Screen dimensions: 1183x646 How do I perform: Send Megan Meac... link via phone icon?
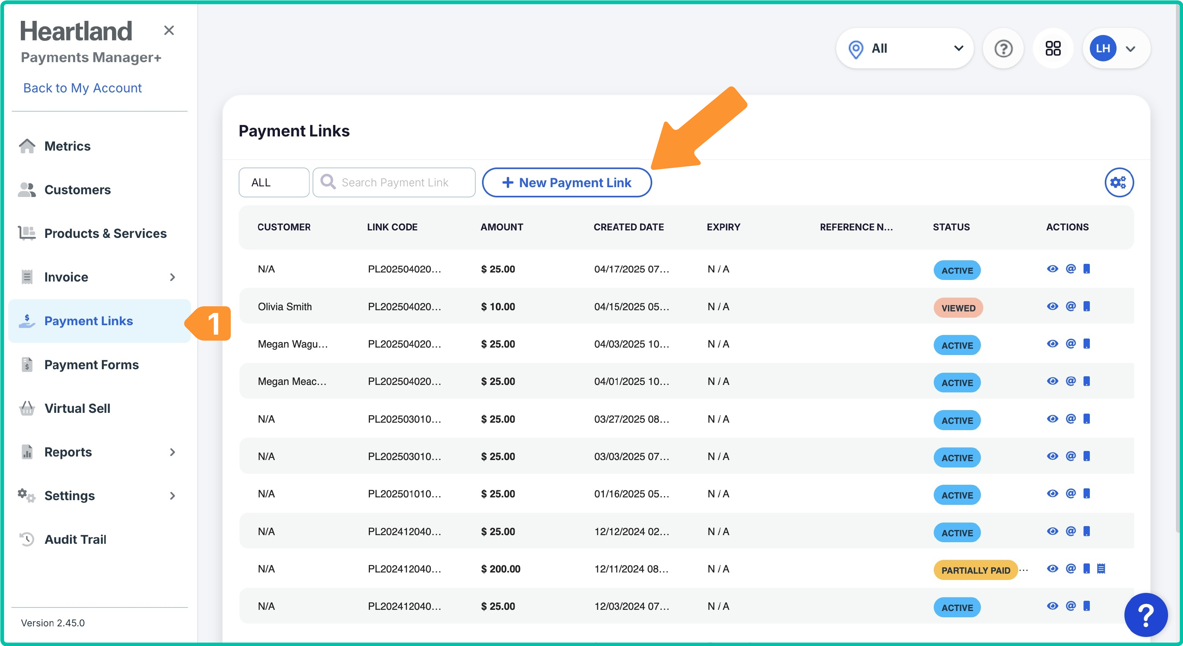[x=1087, y=381]
